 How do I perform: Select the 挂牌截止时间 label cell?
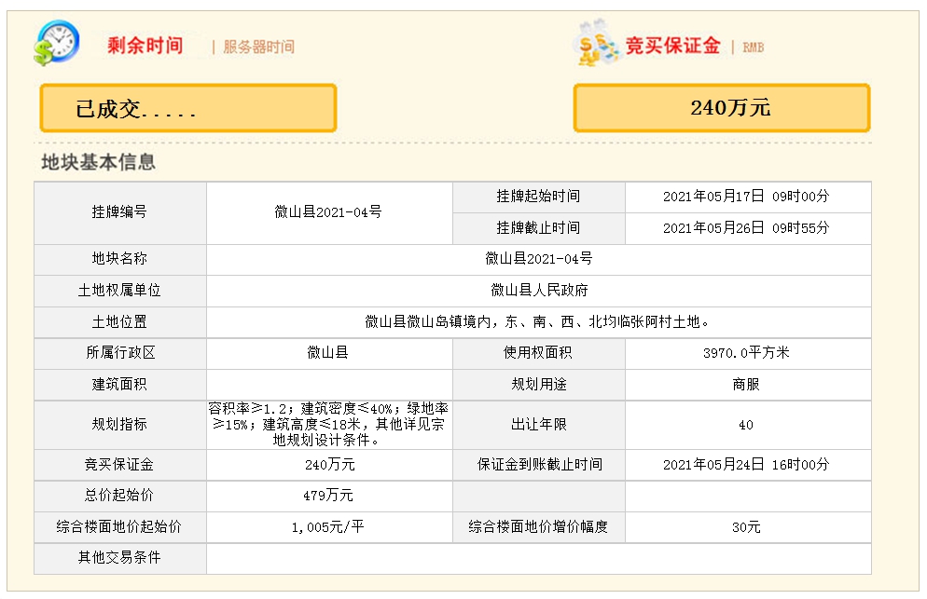tap(539, 228)
